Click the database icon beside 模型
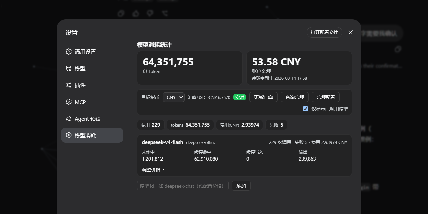Image resolution: width=428 pixels, height=214 pixels. coord(69,68)
